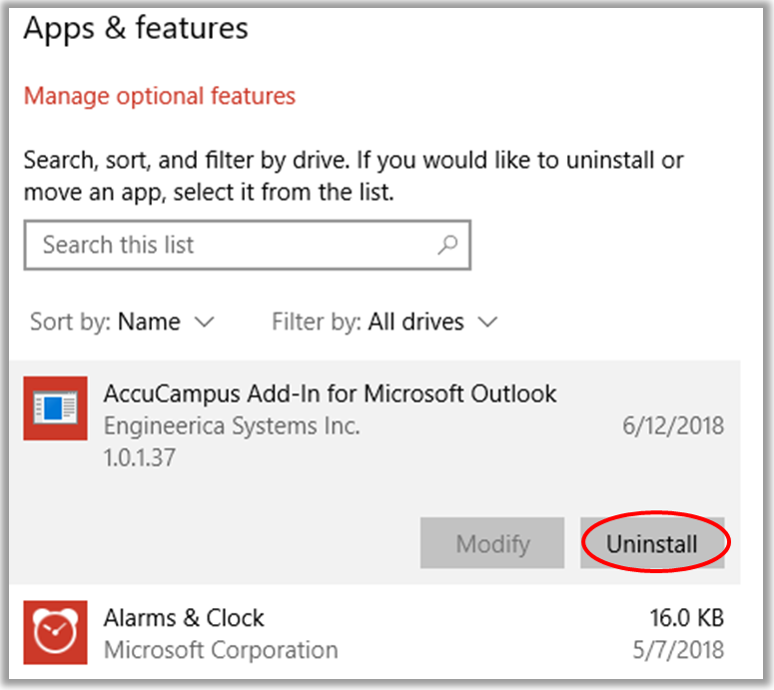The width and height of the screenshot is (774, 690).
Task: Click the version number 1.0.1.37
Action: (140, 457)
